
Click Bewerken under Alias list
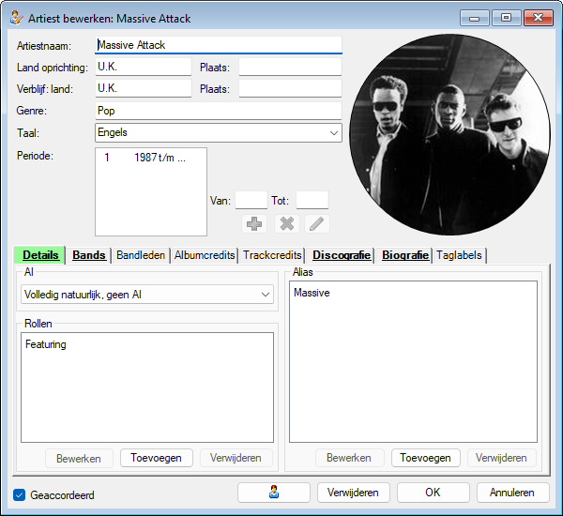pyautogui.click(x=349, y=458)
